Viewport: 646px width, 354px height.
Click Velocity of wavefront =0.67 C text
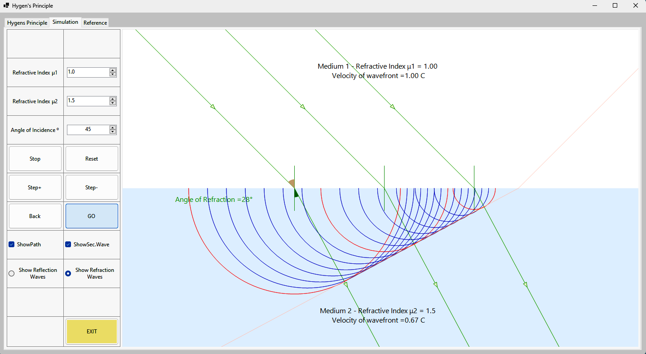click(378, 320)
